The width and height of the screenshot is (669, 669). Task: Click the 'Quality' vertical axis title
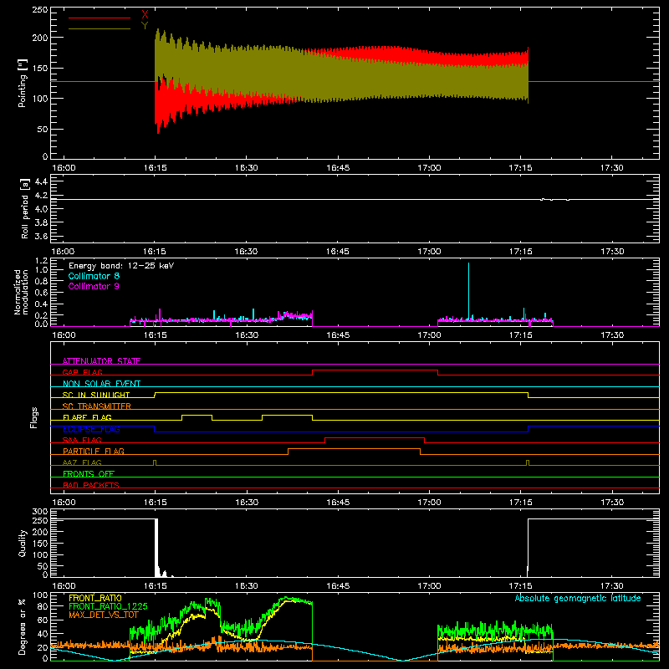(23, 543)
